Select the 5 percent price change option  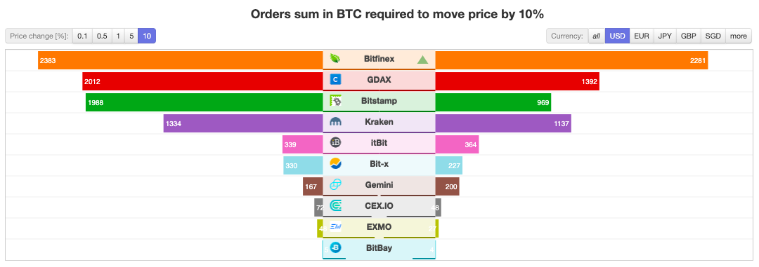131,36
